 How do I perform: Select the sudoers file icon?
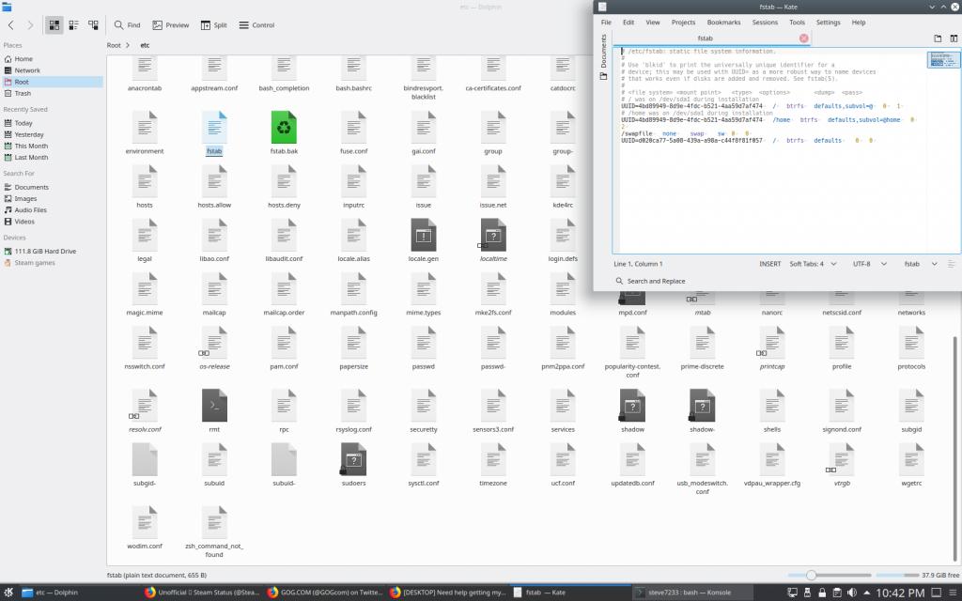coord(353,459)
